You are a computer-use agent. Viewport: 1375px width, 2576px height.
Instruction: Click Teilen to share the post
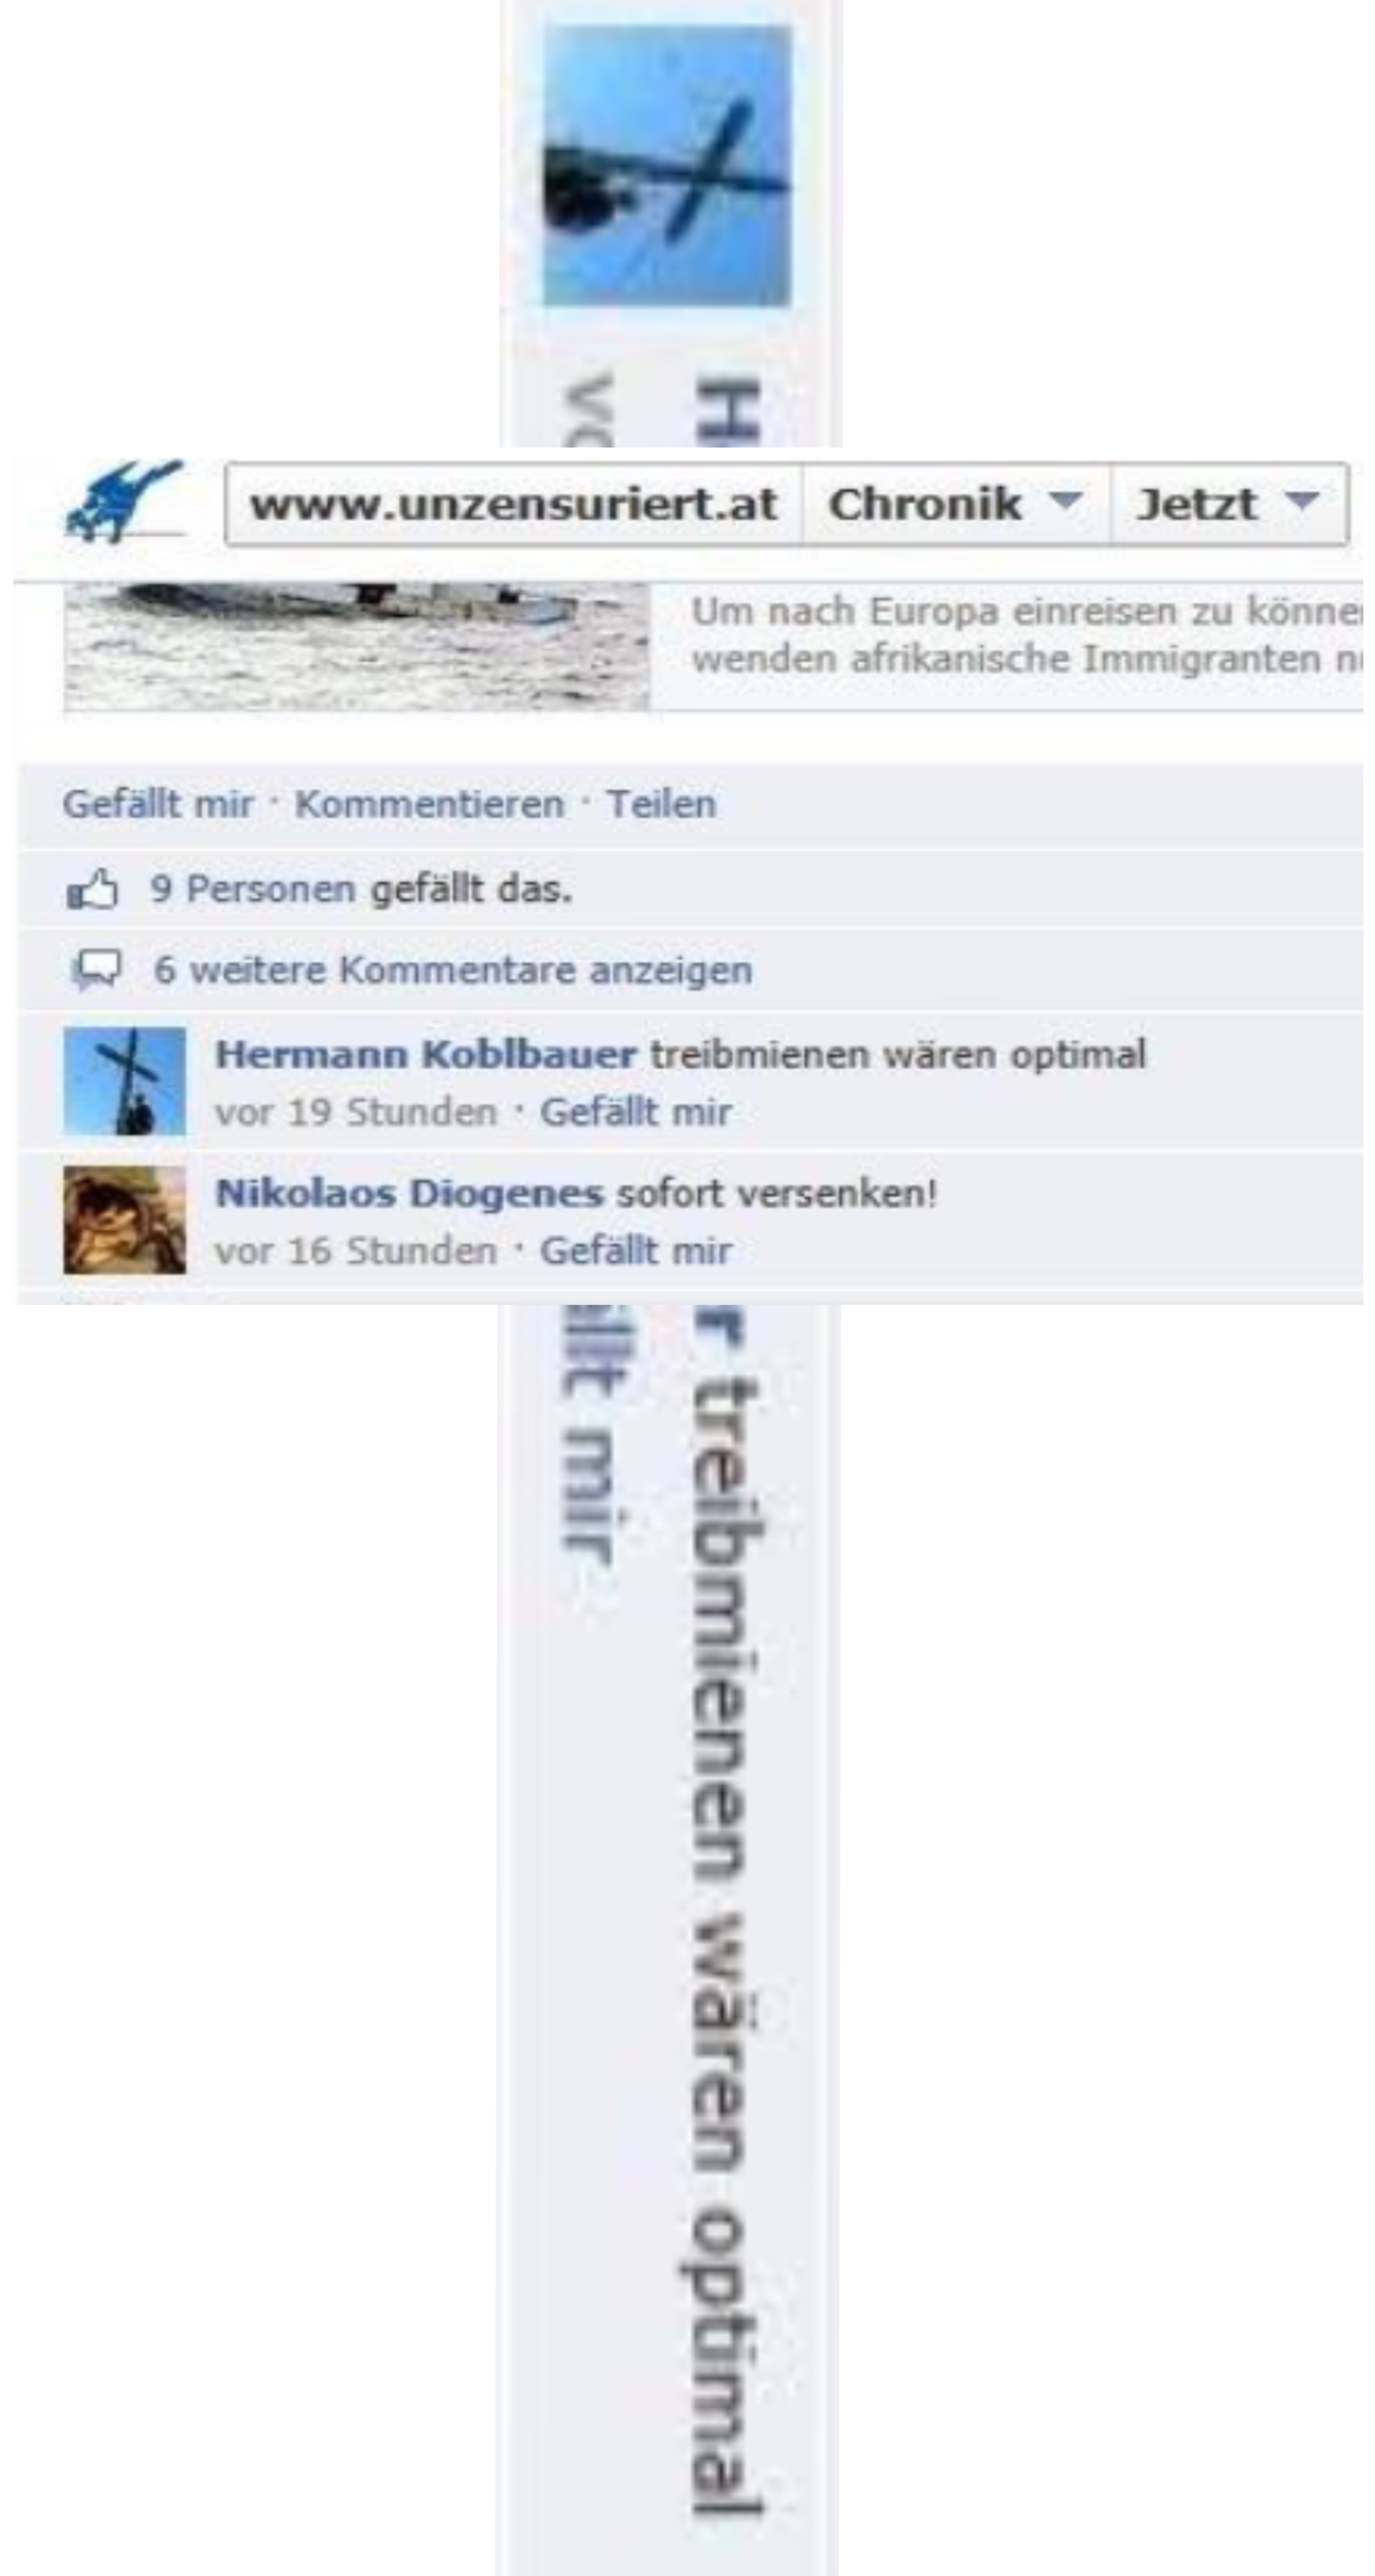click(x=661, y=804)
